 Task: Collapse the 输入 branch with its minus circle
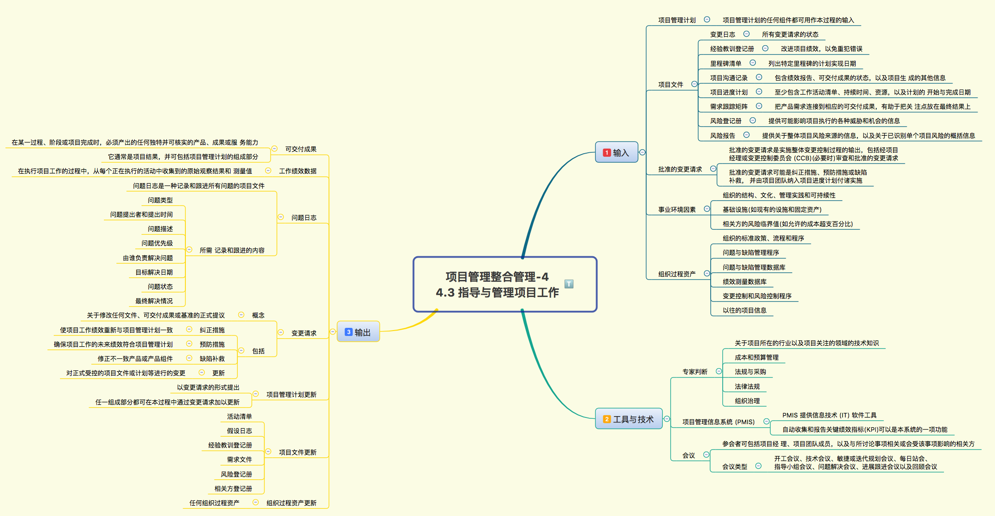pyautogui.click(x=642, y=152)
